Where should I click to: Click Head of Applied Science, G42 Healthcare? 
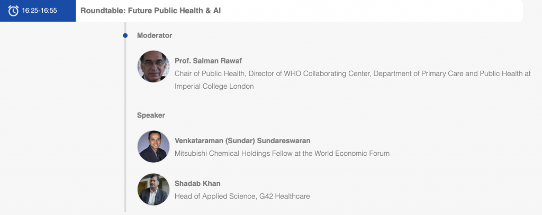[242, 197]
